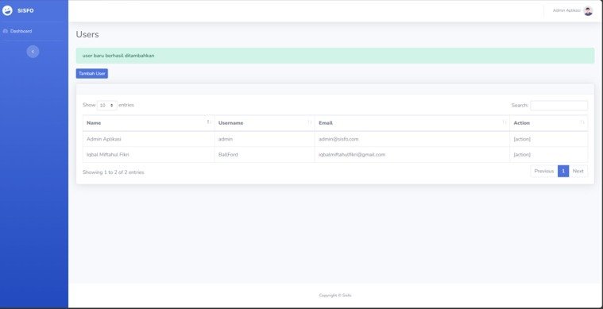The image size is (603, 309).
Task: Click the Name column header text
Action: 94,123
